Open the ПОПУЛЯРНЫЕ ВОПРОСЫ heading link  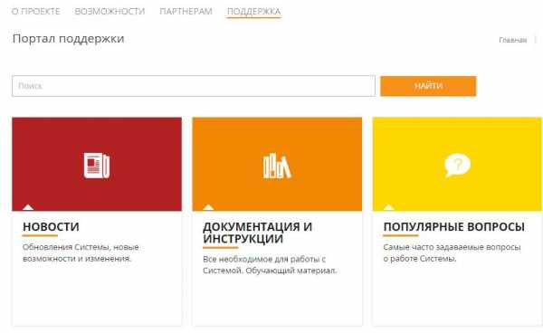click(453, 227)
